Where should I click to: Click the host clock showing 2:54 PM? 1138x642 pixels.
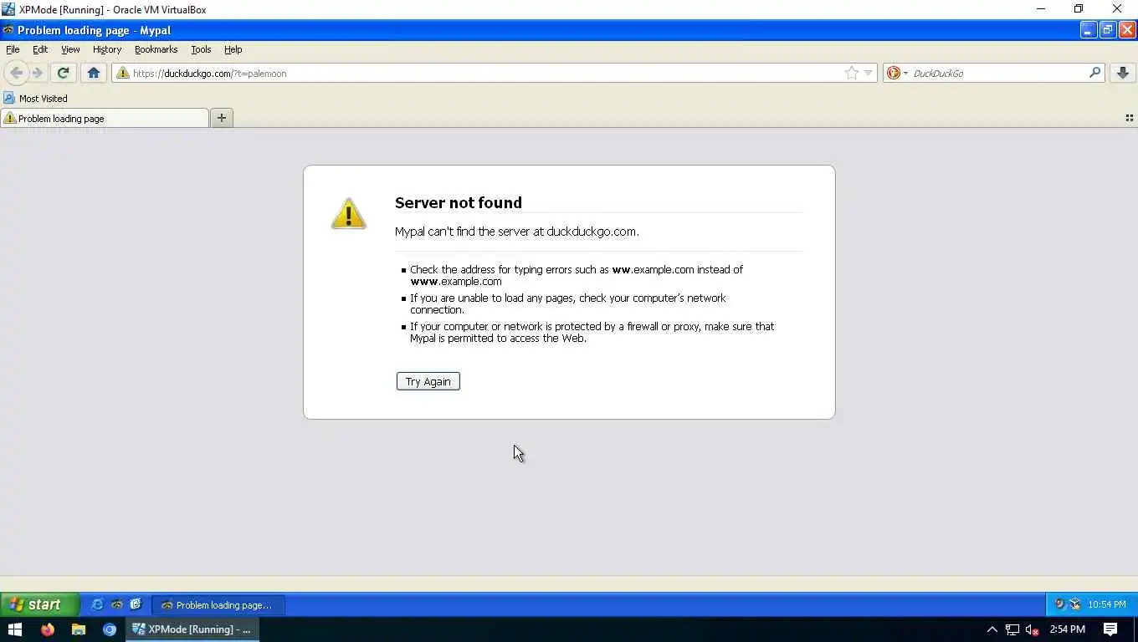point(1067,629)
